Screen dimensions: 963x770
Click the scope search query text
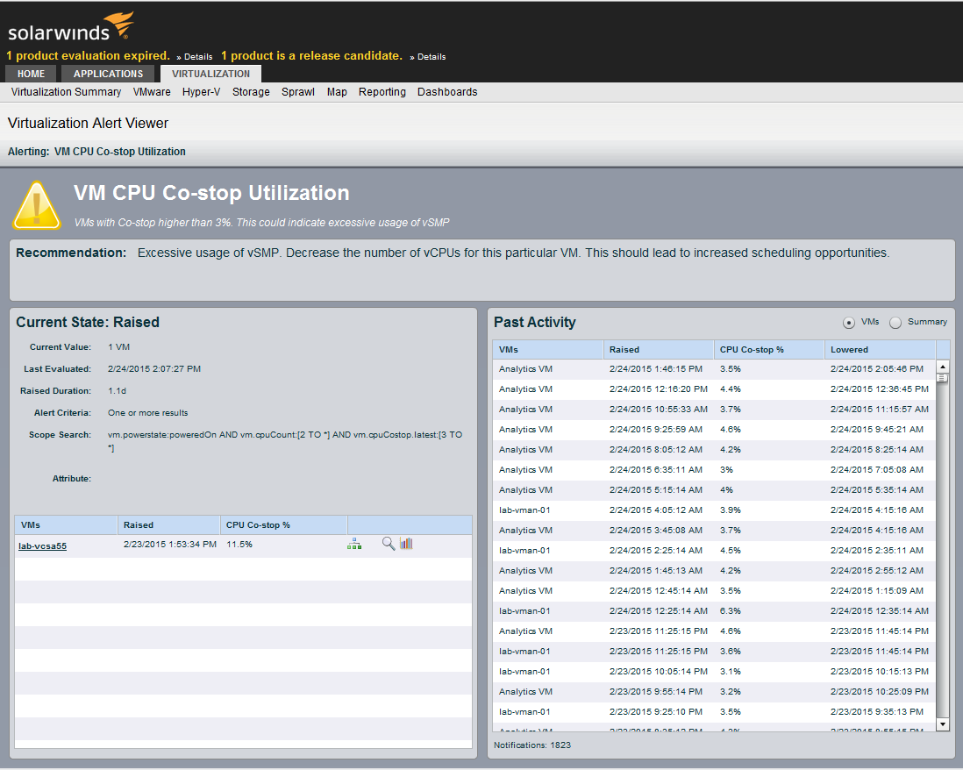285,441
